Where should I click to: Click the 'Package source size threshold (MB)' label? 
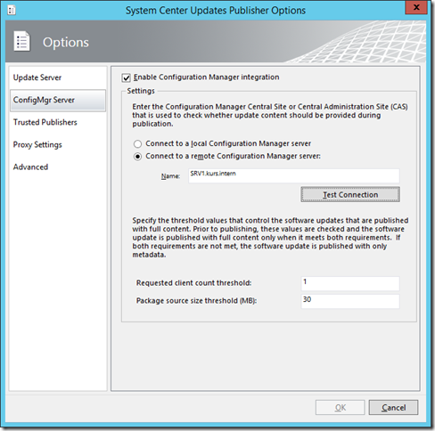click(196, 301)
